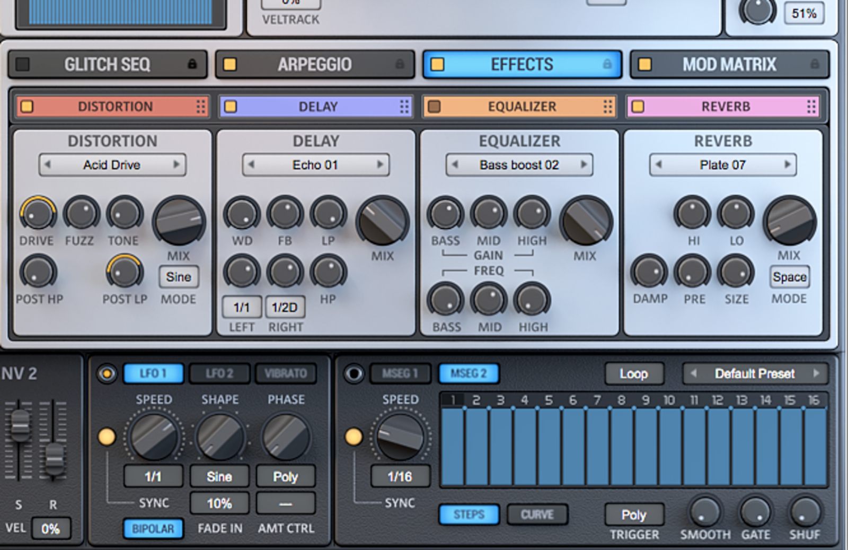Click the lock icon on Glitch Seq tab
848x550 pixels.
click(x=192, y=64)
